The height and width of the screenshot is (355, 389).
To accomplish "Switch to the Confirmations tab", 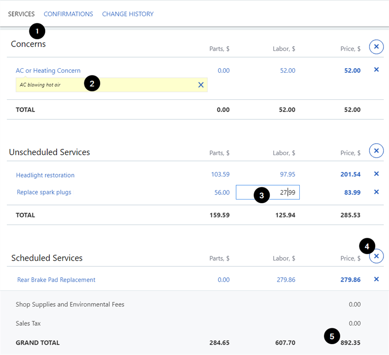I will (x=68, y=14).
